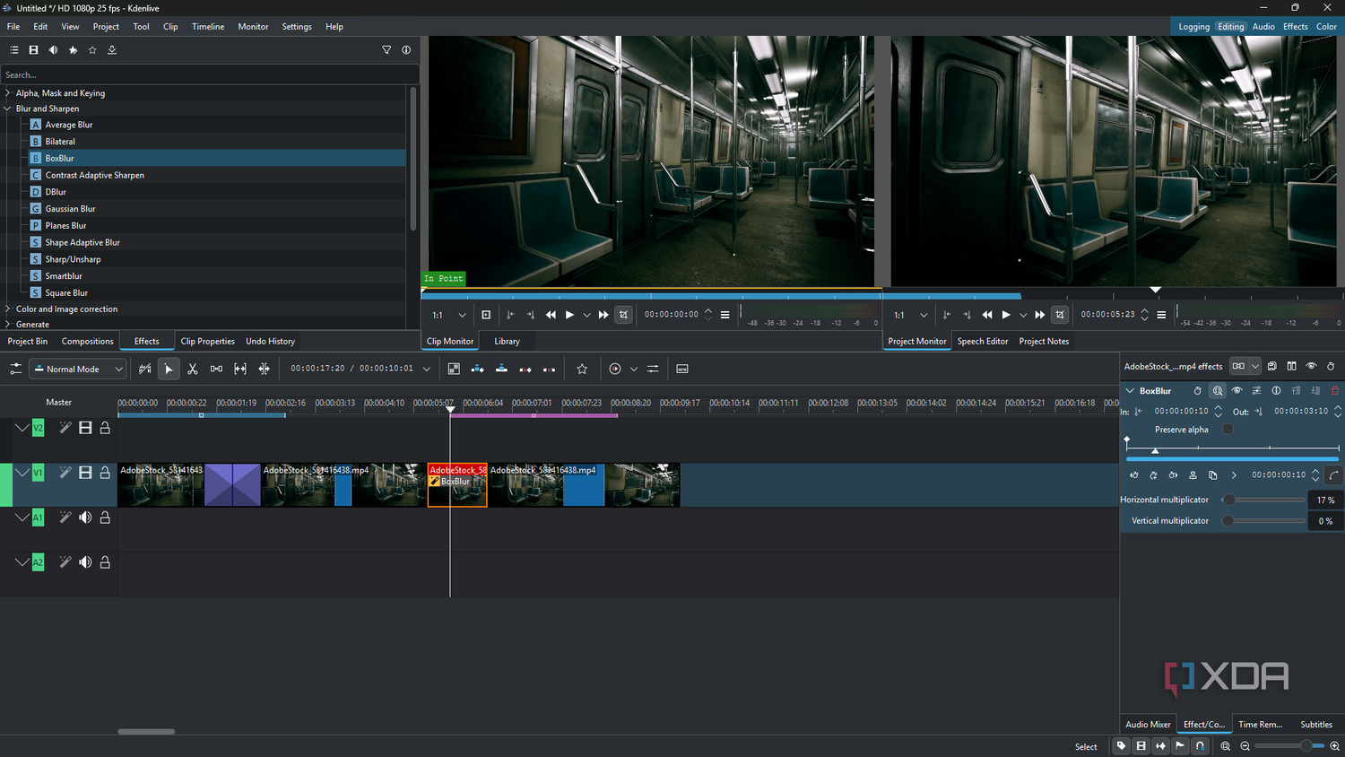Fit timeline zoom to project

(x=1226, y=746)
